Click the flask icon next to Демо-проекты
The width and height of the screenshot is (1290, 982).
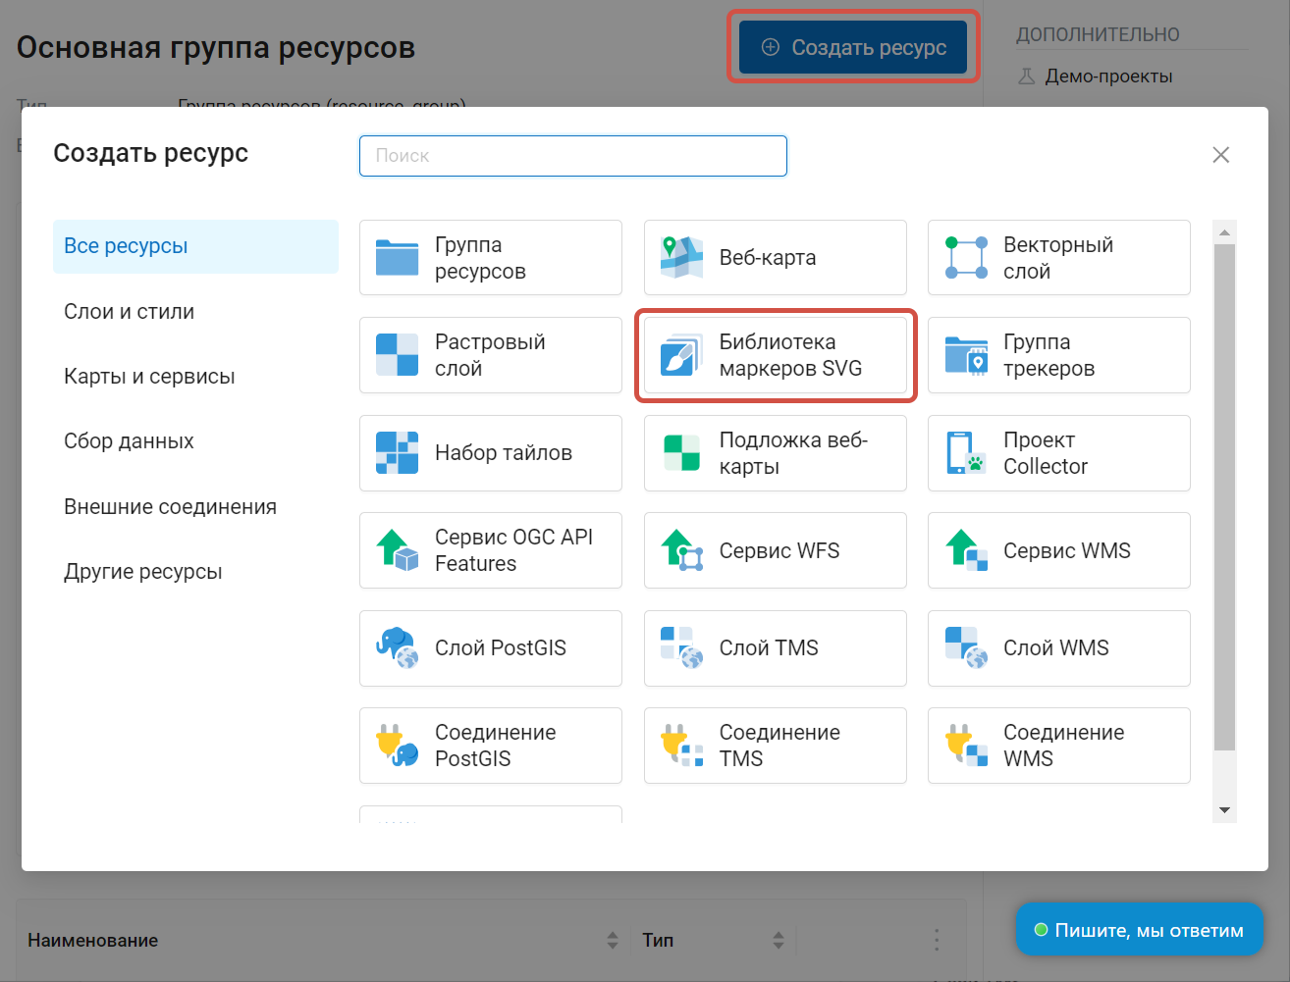[x=1027, y=76]
